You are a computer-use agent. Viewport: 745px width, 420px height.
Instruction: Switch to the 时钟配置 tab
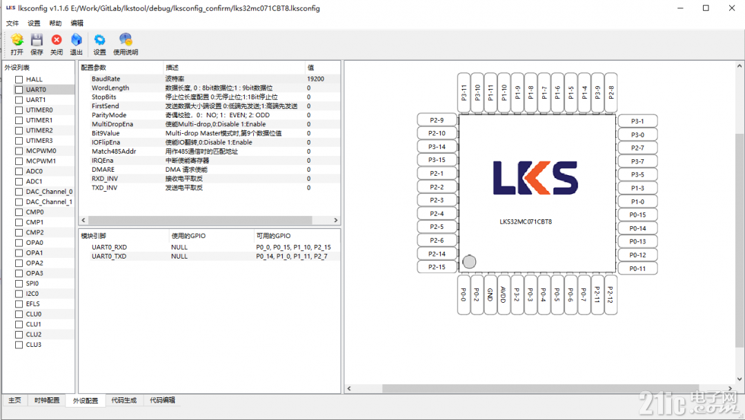coord(47,400)
